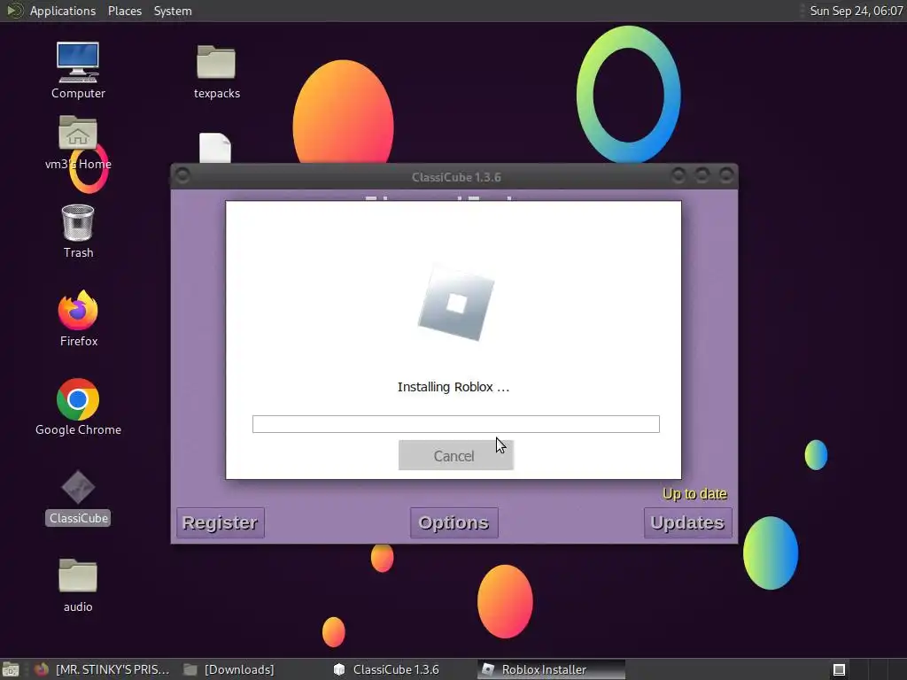Click the MATE menu logo icon
This screenshot has width=907, height=680.
14,11
